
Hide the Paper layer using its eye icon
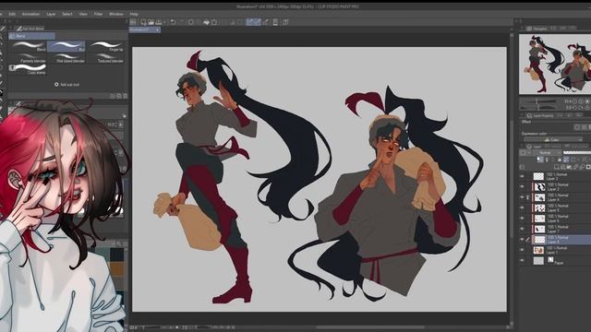click(522, 260)
